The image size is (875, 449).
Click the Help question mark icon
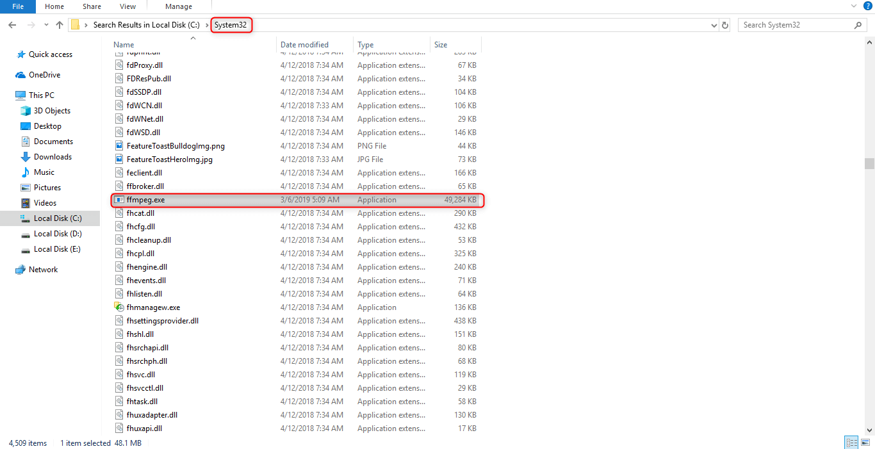click(868, 6)
